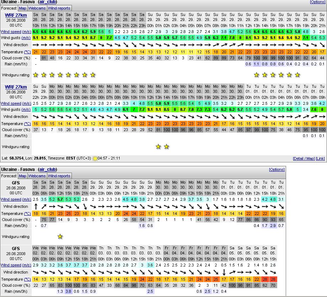
Task: Open the Wind reports tab in the lower panel
Action: click(59, 176)
